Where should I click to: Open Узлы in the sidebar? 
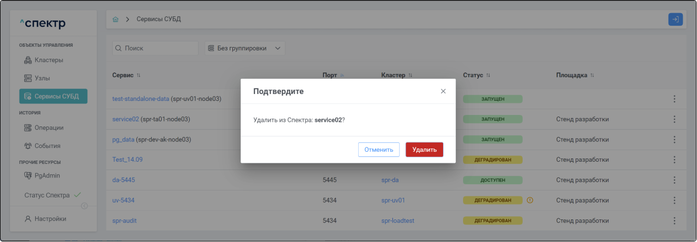pos(42,78)
